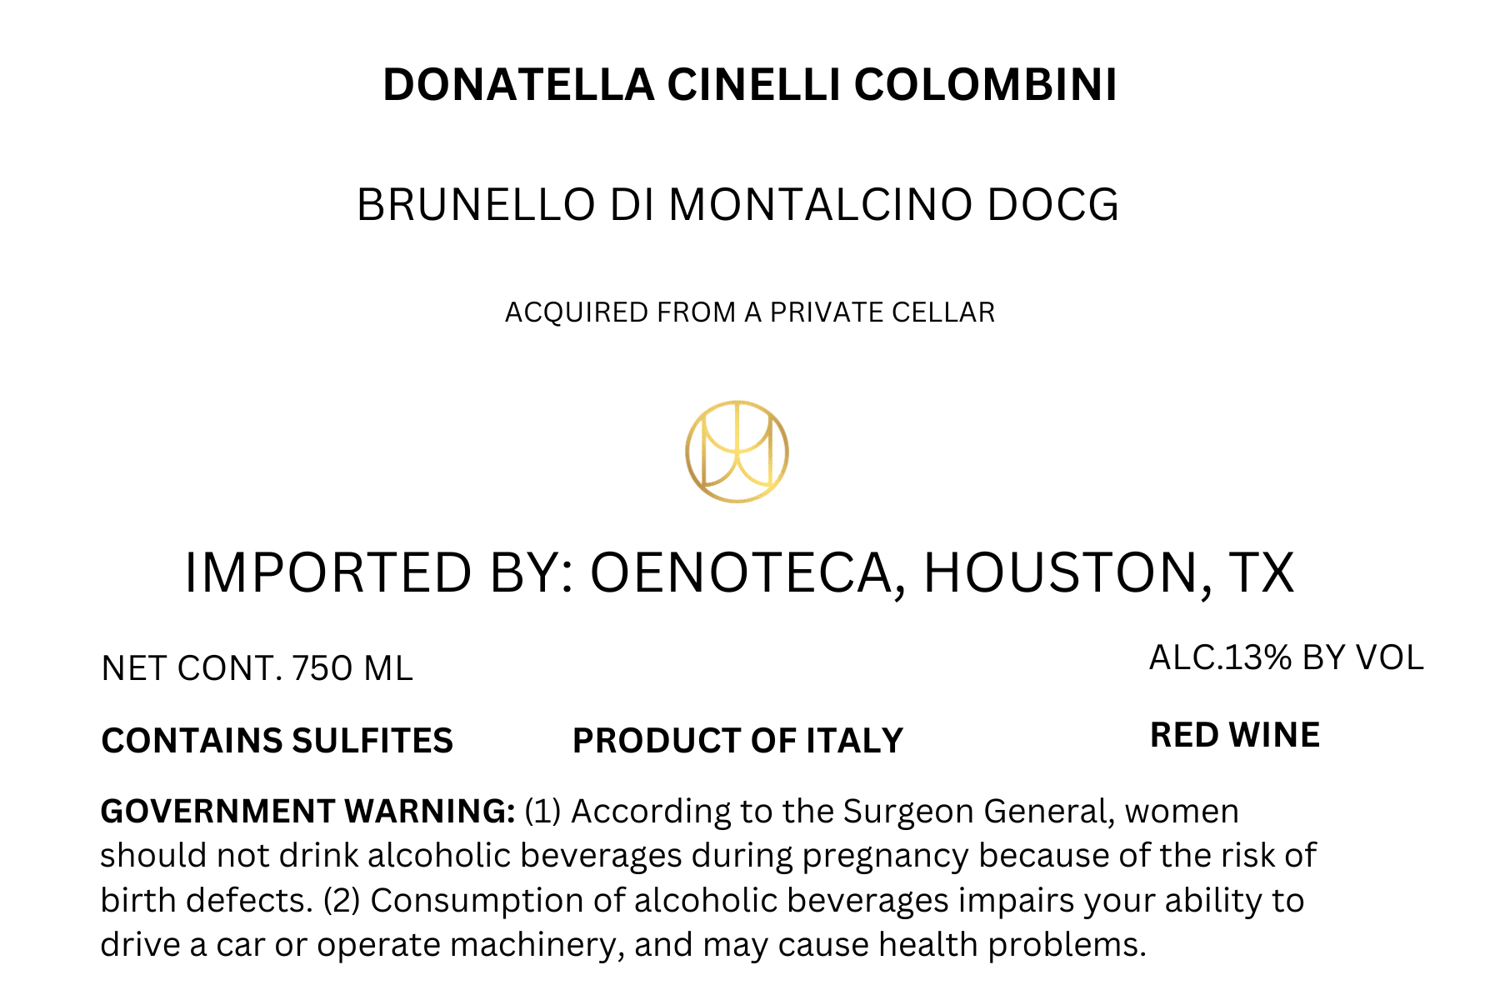This screenshot has width=1500, height=1000.
Task: Click the words Surgeon General in the warning
Action: pos(978,812)
